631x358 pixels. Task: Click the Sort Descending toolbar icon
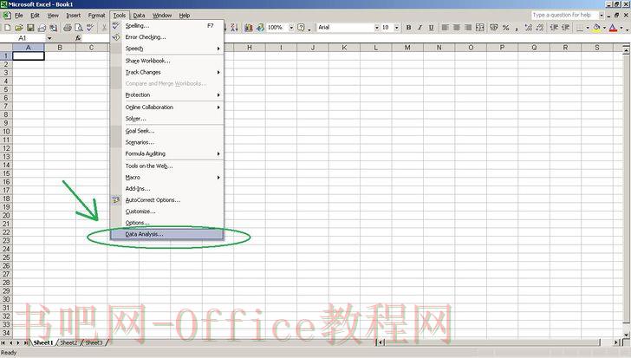coord(234,28)
